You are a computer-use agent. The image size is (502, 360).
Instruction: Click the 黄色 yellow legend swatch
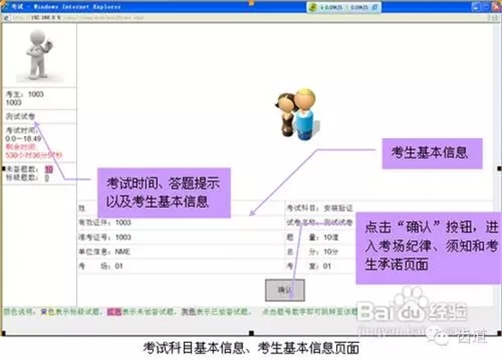pyautogui.click(x=48, y=312)
